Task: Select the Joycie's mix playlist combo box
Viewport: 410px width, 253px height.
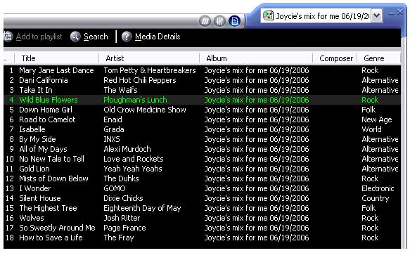Action: (321, 15)
